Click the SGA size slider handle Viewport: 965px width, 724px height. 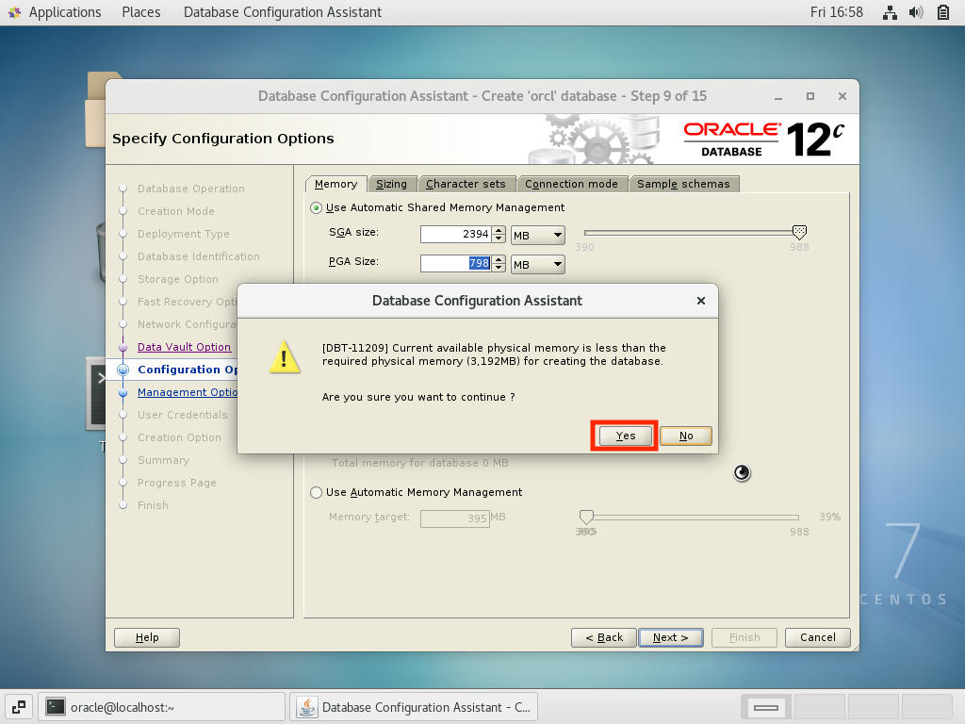pyautogui.click(x=799, y=232)
